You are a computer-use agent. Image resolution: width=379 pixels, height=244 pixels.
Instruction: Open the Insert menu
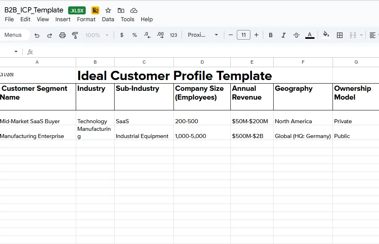click(x=63, y=19)
